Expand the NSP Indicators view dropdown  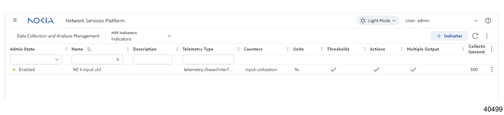click(169, 36)
